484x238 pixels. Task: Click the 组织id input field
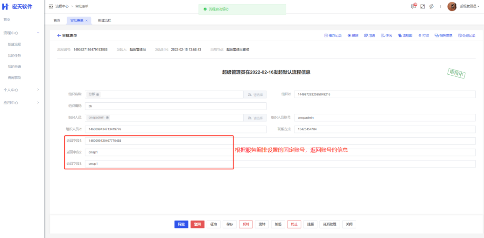tap(385, 94)
